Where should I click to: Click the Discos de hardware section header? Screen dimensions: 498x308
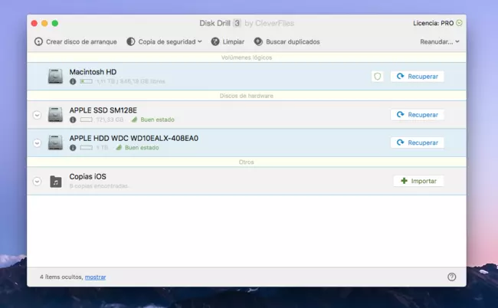[x=247, y=96]
